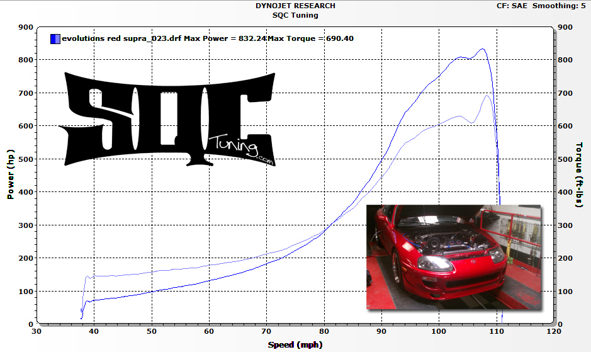The image size is (591, 352).
Task: Click the 'Smoothing: 5' label
Action: [559, 6]
